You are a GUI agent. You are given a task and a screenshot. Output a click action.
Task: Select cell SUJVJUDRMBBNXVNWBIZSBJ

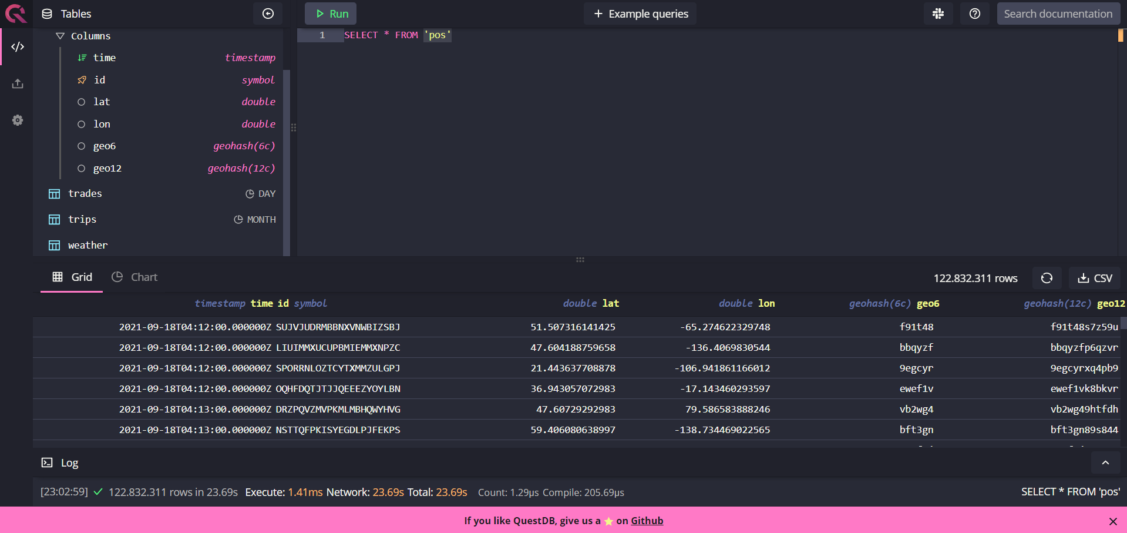click(x=338, y=327)
